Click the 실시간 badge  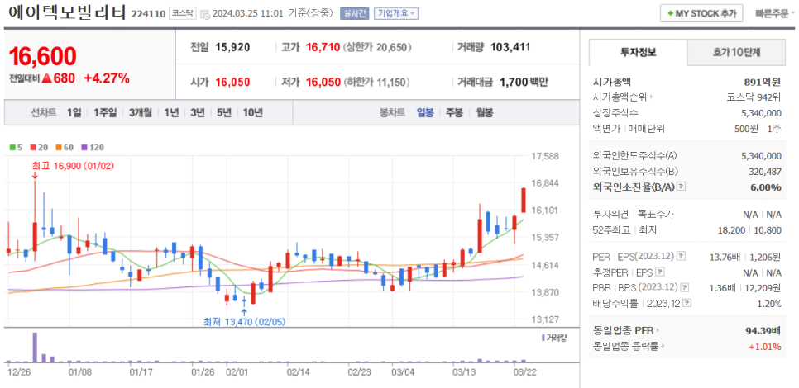click(355, 14)
